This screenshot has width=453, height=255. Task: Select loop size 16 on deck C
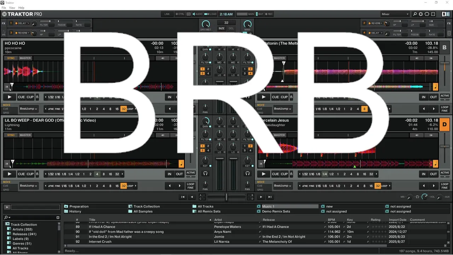pyautogui.click(x=110, y=174)
